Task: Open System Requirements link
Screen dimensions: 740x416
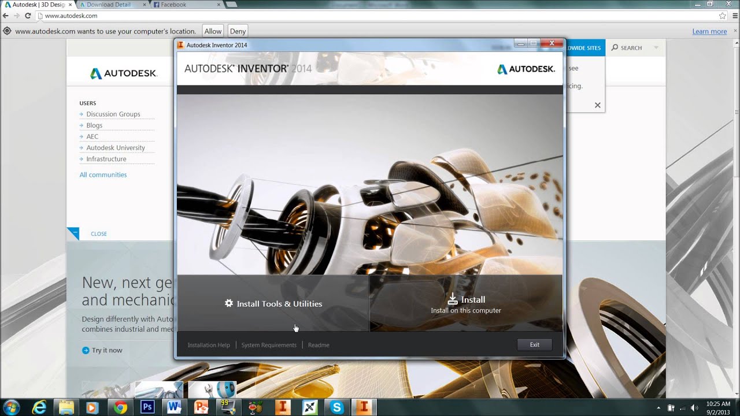Action: coord(269,345)
